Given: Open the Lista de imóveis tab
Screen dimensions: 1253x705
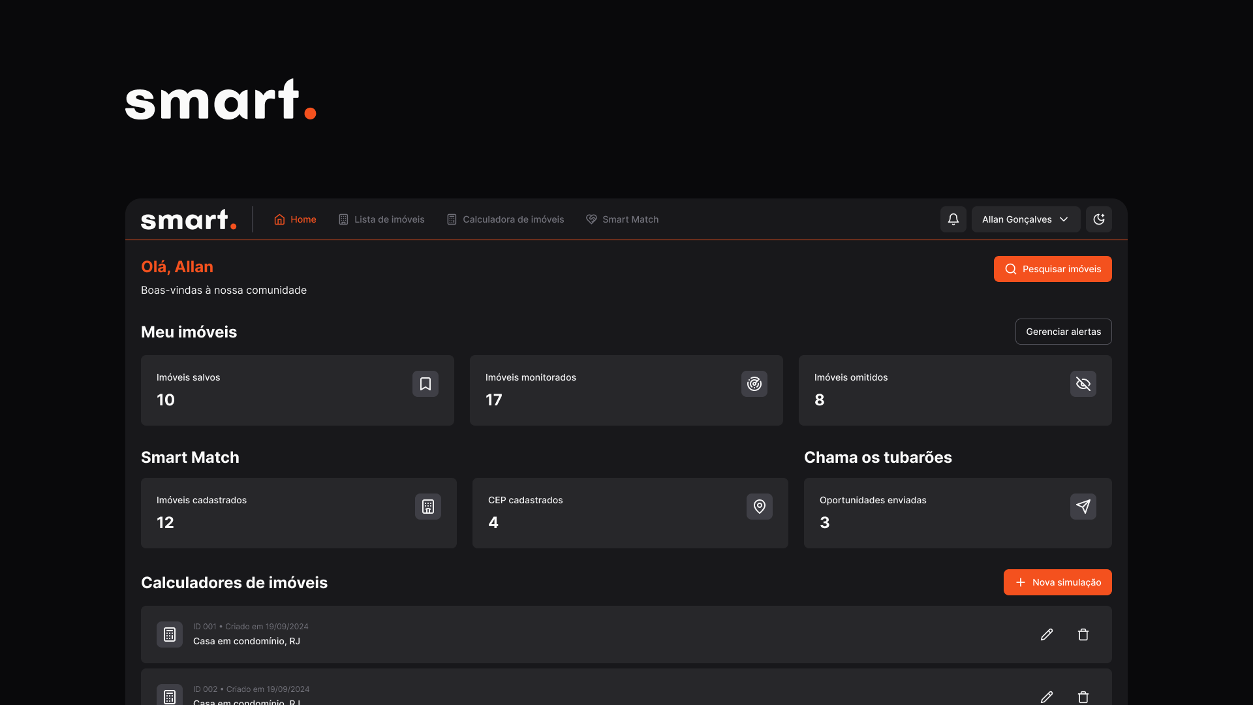Looking at the screenshot, I should coord(381,219).
